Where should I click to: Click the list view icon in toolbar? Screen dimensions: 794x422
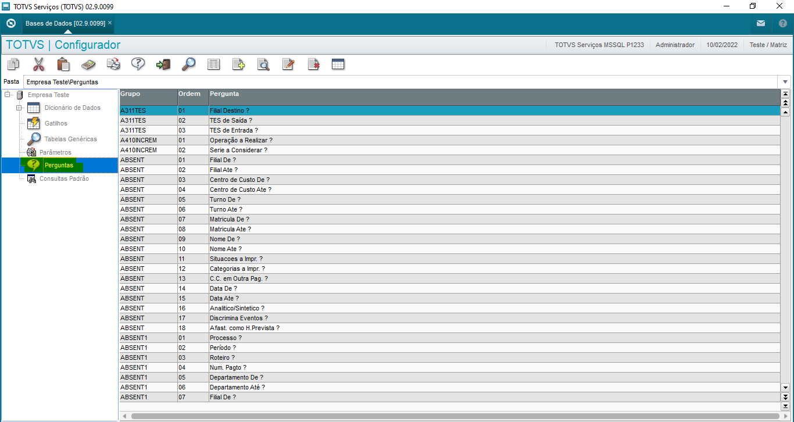coord(213,64)
